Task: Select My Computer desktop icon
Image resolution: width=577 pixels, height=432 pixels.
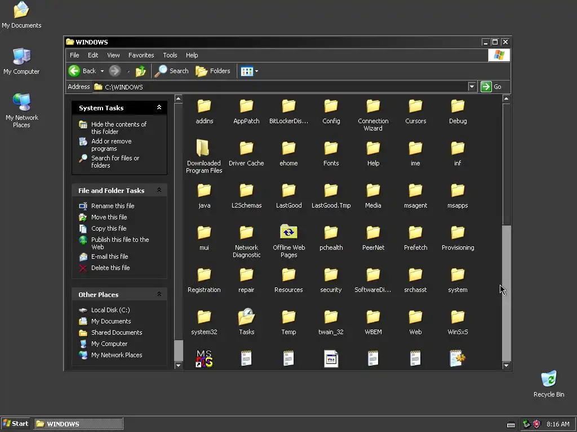Action: 21,61
